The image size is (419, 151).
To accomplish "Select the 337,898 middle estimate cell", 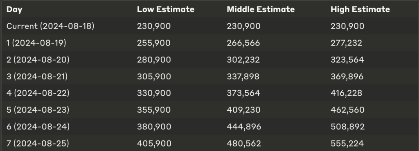I will pyautogui.click(x=243, y=76).
